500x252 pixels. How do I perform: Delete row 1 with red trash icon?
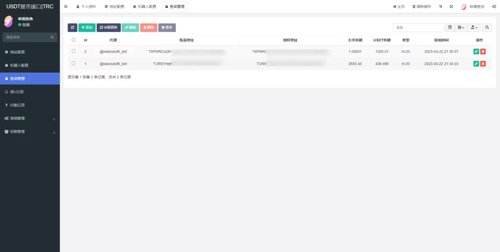click(x=483, y=64)
